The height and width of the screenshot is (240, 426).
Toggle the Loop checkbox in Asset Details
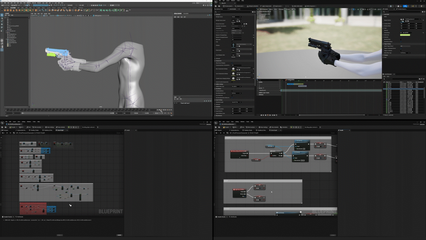pos(232,42)
